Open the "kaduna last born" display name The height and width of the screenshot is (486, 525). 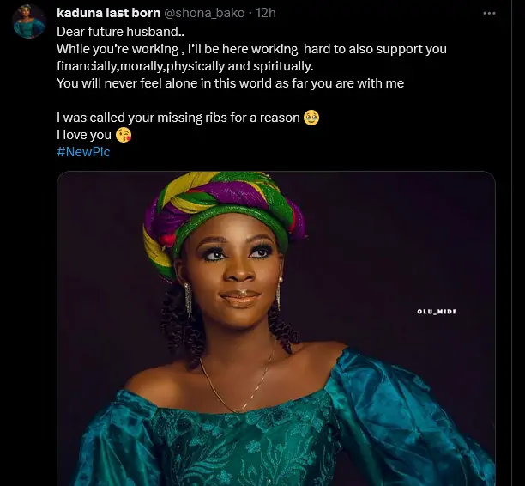pos(108,14)
